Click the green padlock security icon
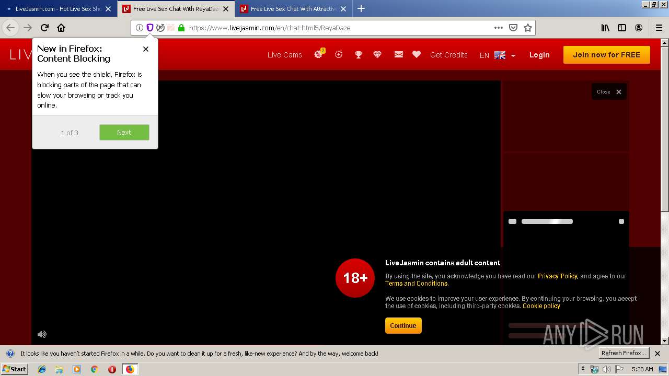 coord(181,28)
